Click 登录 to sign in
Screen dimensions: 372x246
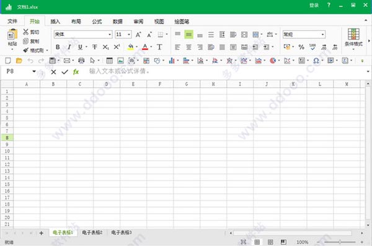tap(314, 5)
